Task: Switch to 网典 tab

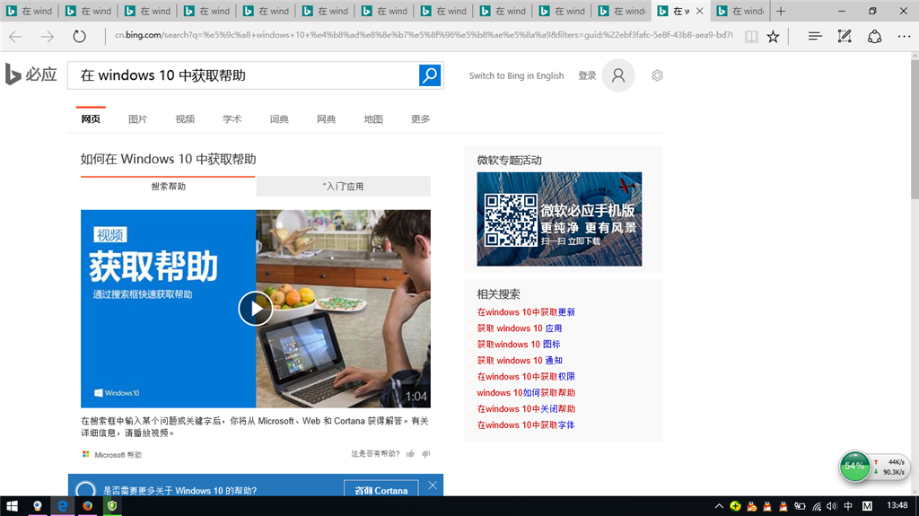Action: [x=326, y=119]
